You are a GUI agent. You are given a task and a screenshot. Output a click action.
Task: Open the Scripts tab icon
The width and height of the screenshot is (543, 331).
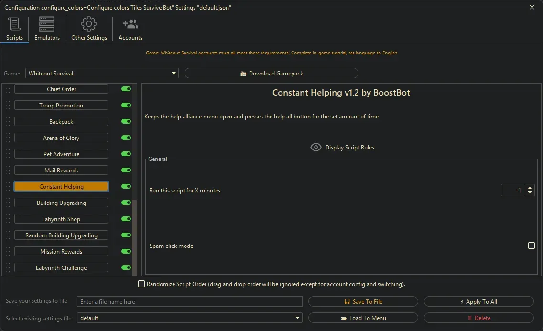[x=13, y=25]
